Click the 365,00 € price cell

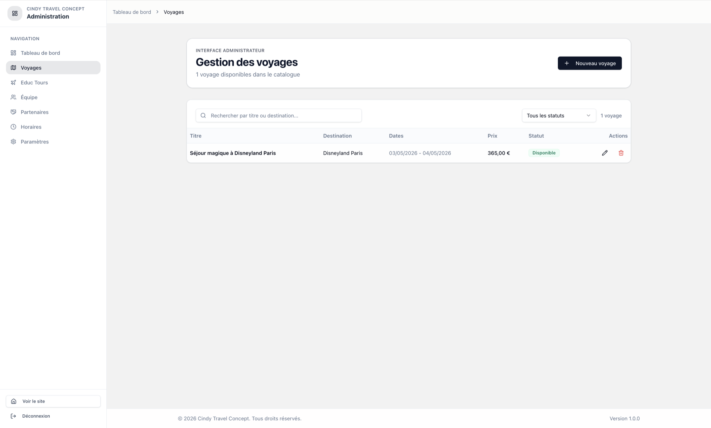point(498,153)
